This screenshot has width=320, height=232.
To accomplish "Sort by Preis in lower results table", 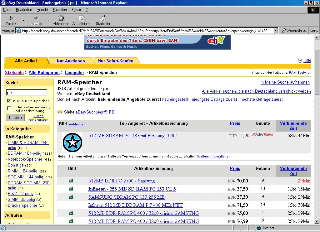I will [x=235, y=168].
